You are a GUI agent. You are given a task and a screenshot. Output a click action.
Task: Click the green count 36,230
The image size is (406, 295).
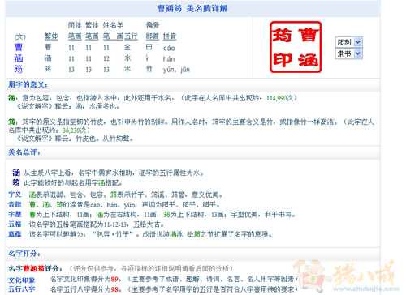71,130
